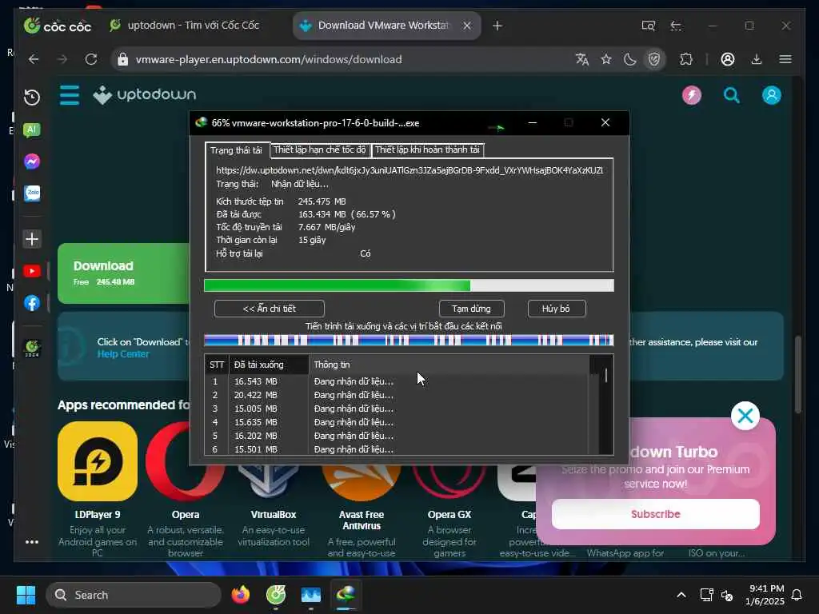Open tab search icon in title bar
Image resolution: width=819 pixels, height=614 pixels.
tap(648, 26)
